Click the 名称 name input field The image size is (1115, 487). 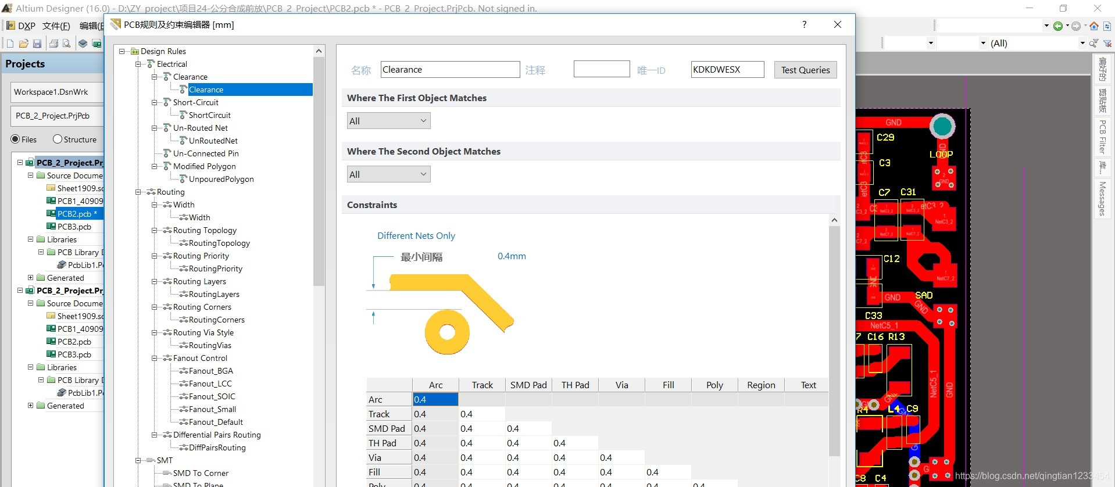[x=450, y=69]
